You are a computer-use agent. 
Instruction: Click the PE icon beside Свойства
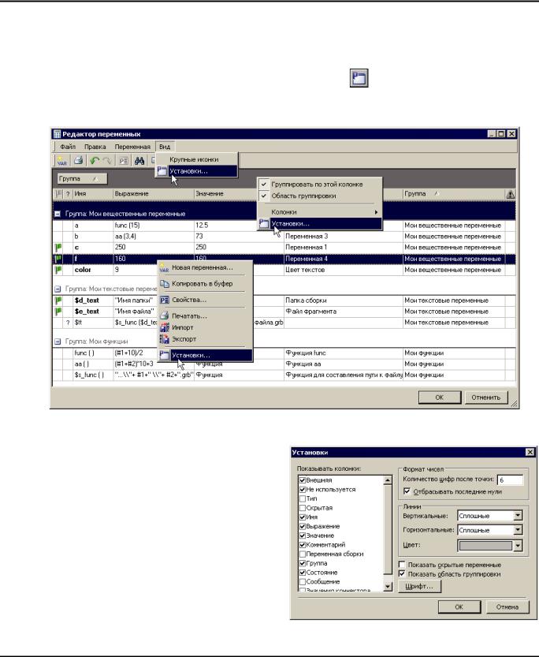coord(165,300)
